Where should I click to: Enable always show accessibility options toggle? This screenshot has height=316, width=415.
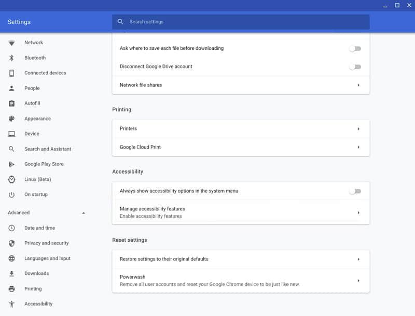point(355,191)
